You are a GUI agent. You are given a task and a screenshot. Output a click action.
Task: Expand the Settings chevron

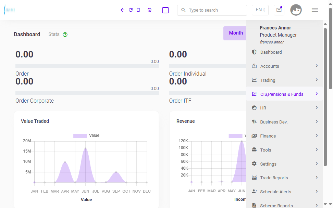[317, 164]
